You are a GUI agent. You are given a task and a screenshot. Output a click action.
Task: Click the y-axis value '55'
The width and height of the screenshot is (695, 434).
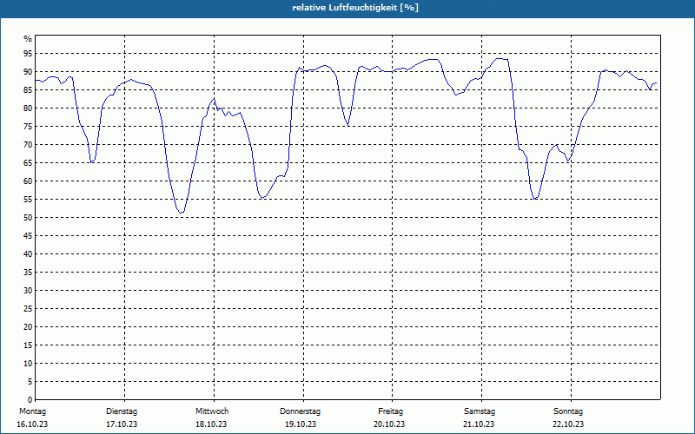(x=28, y=200)
